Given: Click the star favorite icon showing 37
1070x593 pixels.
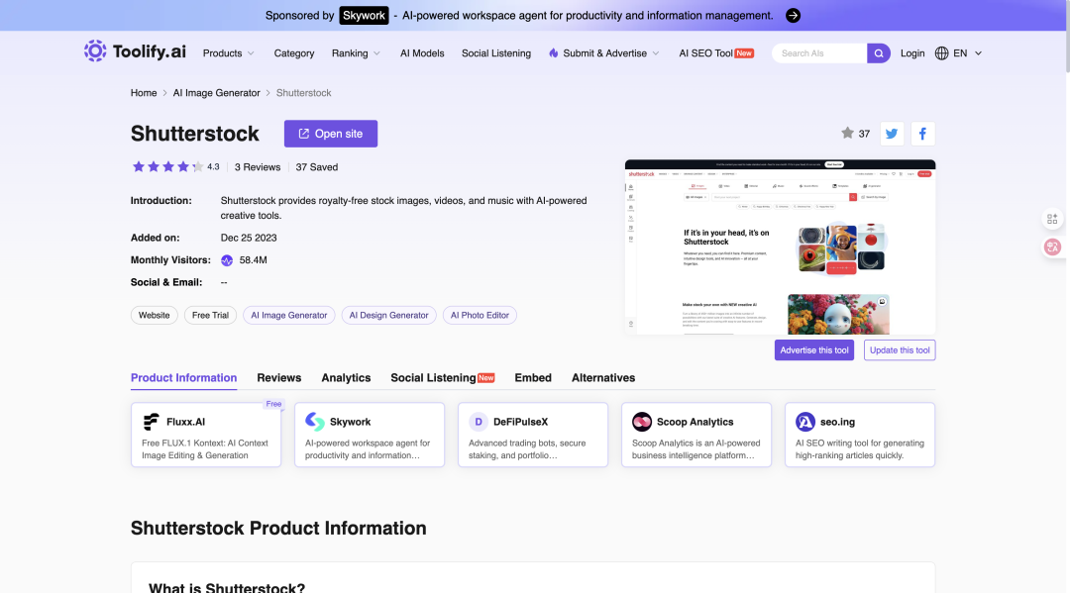Looking at the screenshot, I should coord(847,133).
